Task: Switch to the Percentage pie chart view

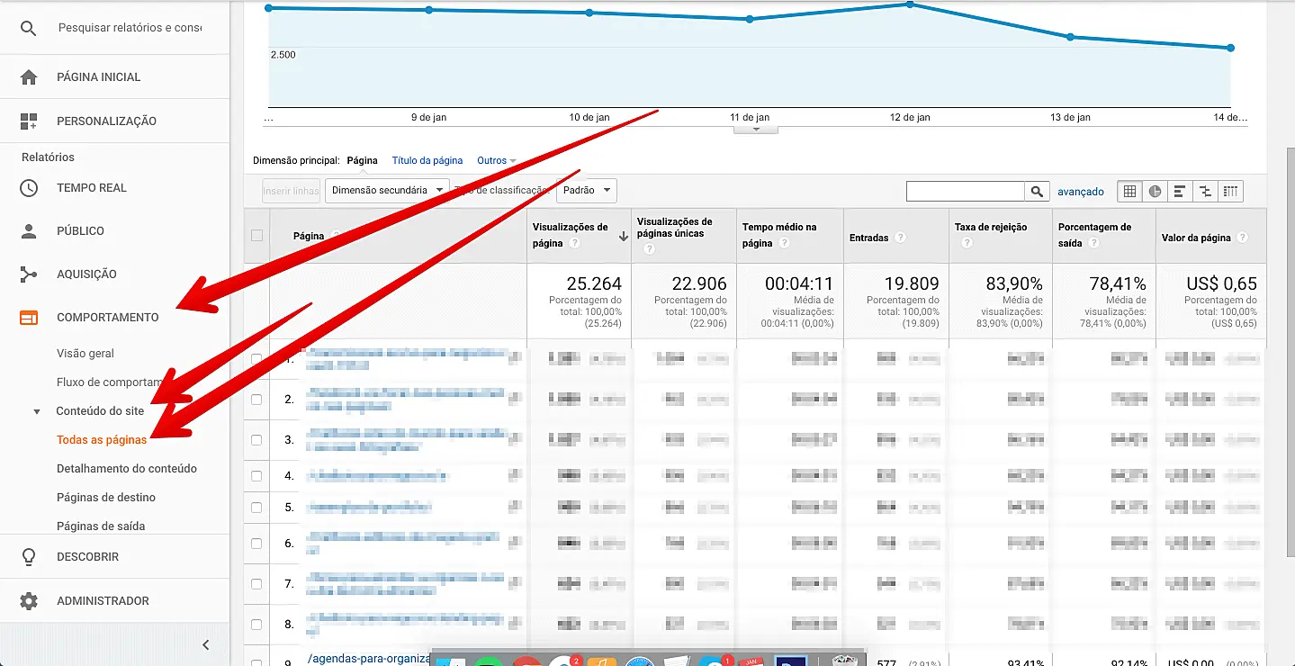Action: click(1155, 191)
